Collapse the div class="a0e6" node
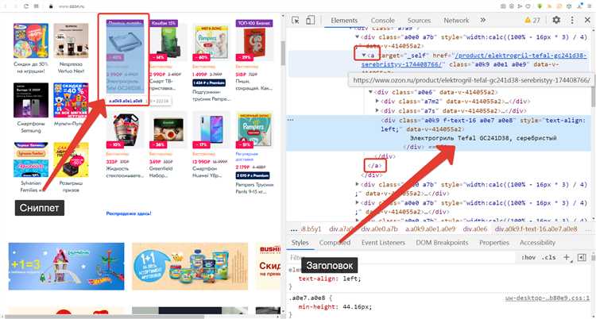The height and width of the screenshot is (319, 596). click(370, 92)
